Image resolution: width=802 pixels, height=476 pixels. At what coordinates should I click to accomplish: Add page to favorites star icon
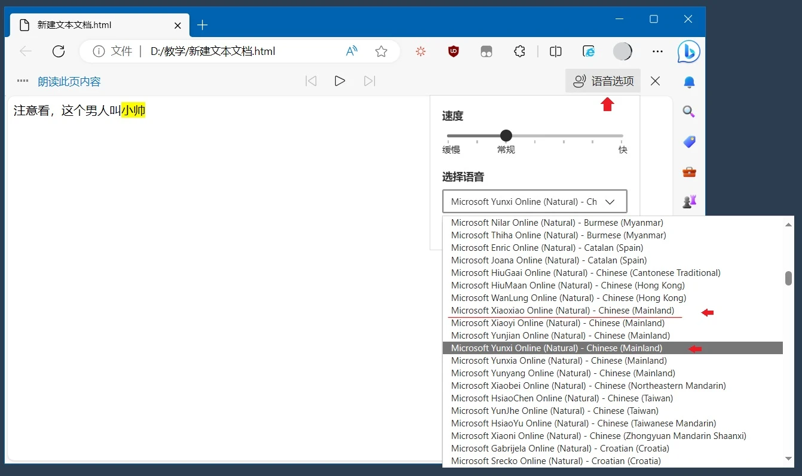click(381, 51)
